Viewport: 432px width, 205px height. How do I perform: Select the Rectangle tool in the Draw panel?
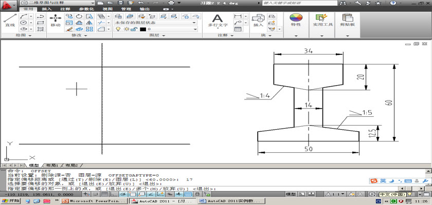[x=41, y=23]
